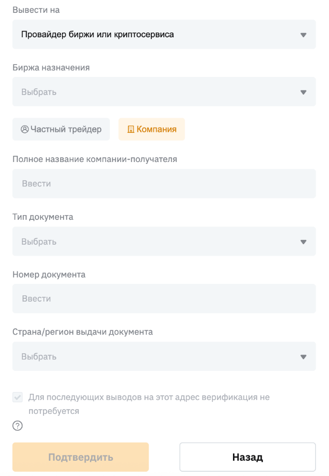Click the question mark help icon
329x476 pixels.
pos(18,426)
